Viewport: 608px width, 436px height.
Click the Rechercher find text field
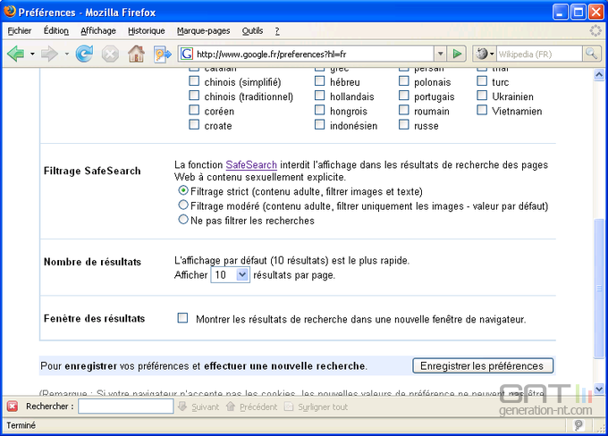(x=126, y=407)
